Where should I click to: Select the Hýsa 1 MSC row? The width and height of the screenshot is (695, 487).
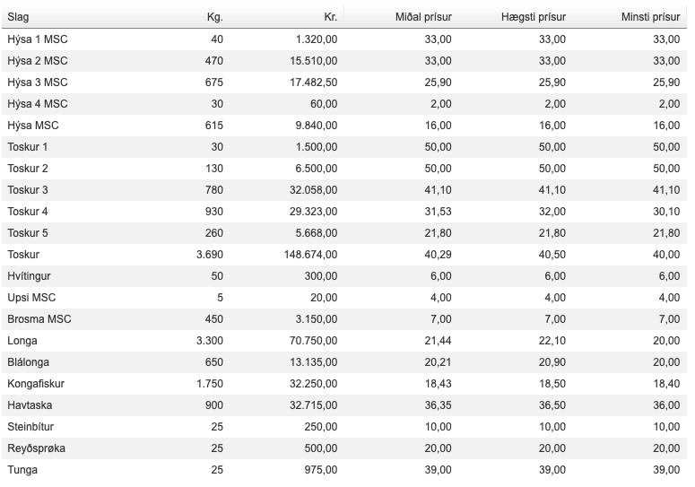37,39
